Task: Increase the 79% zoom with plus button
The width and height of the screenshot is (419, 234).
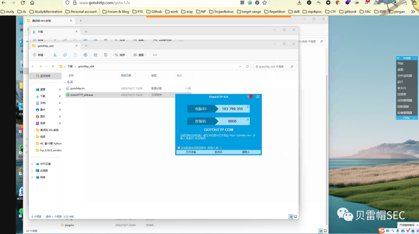Action: tap(414, 118)
